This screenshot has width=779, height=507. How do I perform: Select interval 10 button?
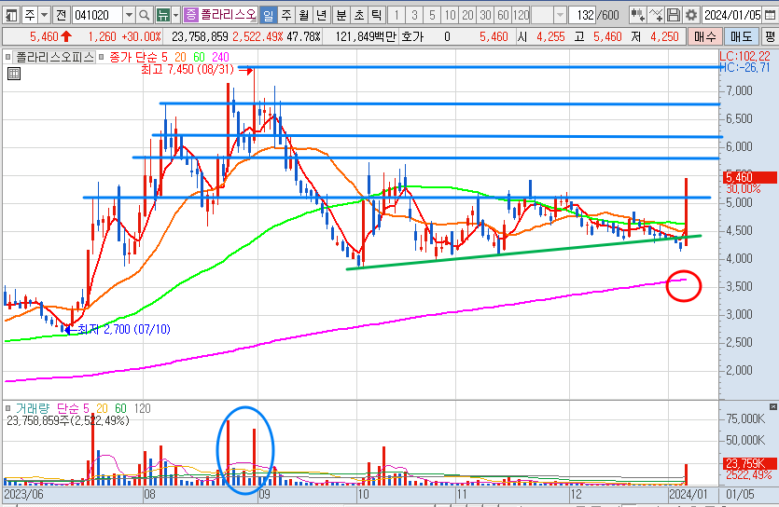[x=450, y=15]
